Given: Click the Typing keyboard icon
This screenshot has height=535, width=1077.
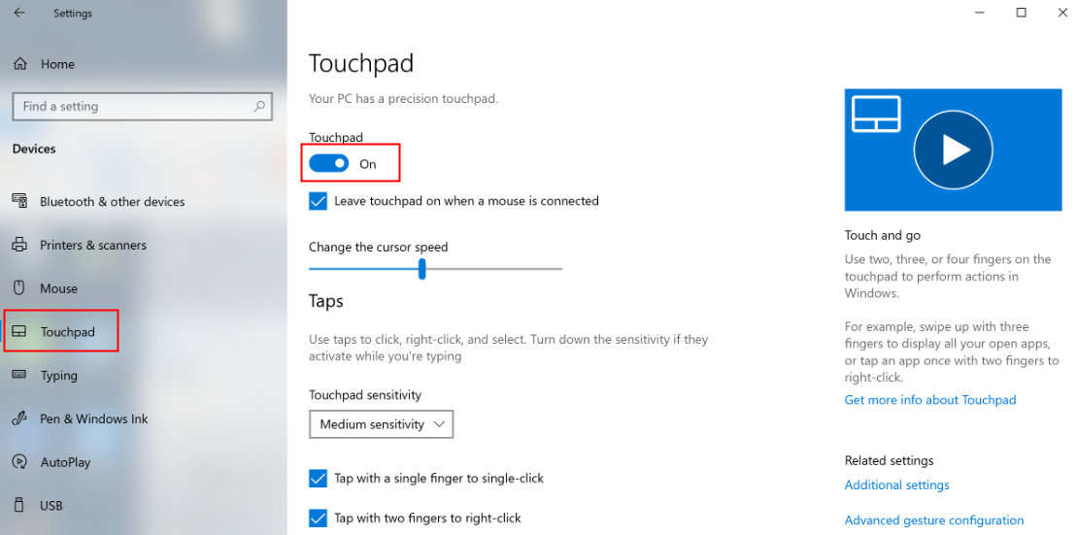Looking at the screenshot, I should tap(19, 375).
